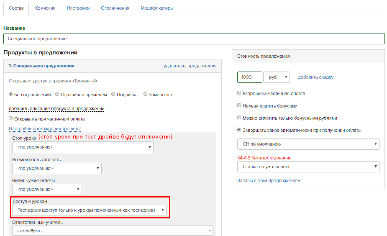Click the 54-ФЗ Бета-тестирование label
The image size is (387, 236).
264,158
